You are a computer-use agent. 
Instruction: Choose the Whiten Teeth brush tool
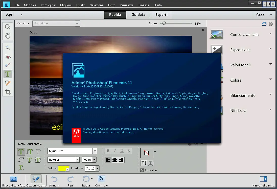pos(8,65)
